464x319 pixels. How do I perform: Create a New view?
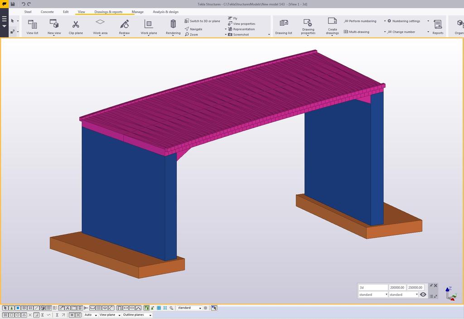pyautogui.click(x=54, y=26)
